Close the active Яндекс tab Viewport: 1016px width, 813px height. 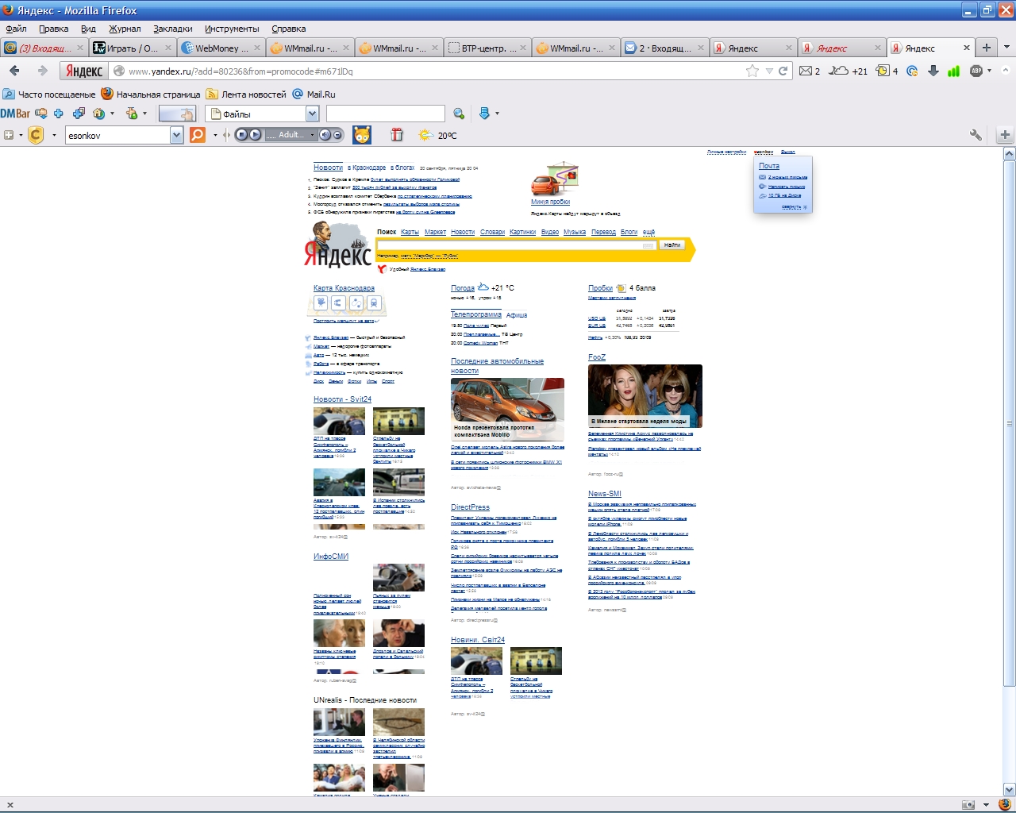click(x=966, y=48)
